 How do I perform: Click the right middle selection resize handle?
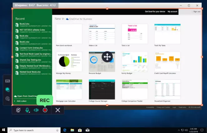pos(202,57)
